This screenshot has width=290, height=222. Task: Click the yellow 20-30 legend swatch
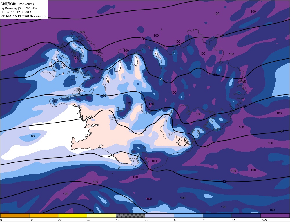[x=72, y=216]
